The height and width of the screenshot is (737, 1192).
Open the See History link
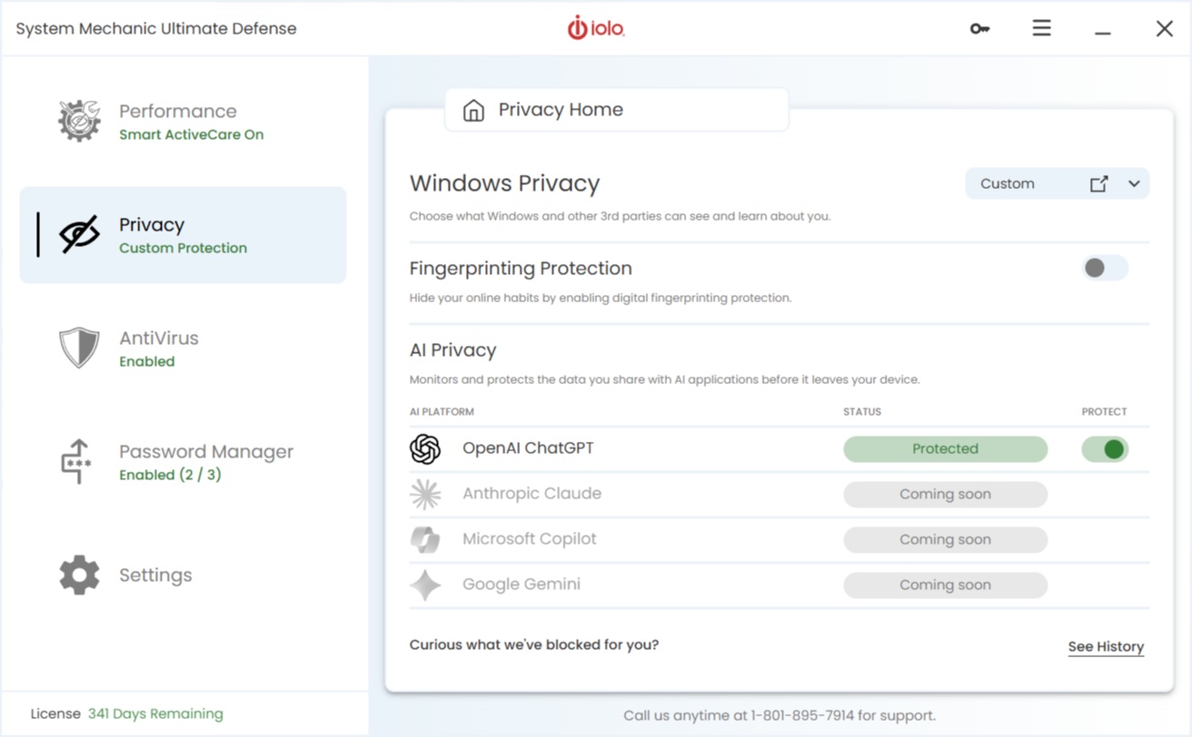coord(1106,646)
